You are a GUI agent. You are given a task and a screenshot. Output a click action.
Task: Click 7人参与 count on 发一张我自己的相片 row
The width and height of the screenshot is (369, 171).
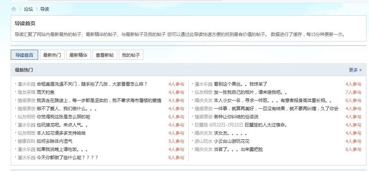point(353,92)
